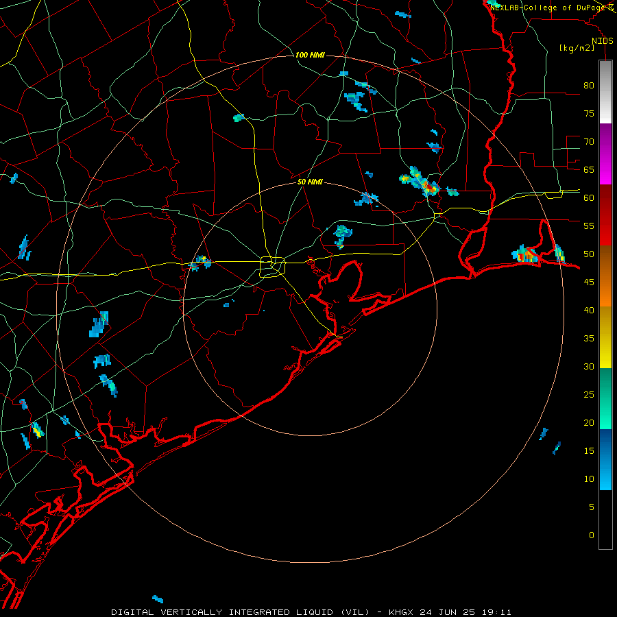
Task: Click the 80 value on color scale
Action: 589,86
